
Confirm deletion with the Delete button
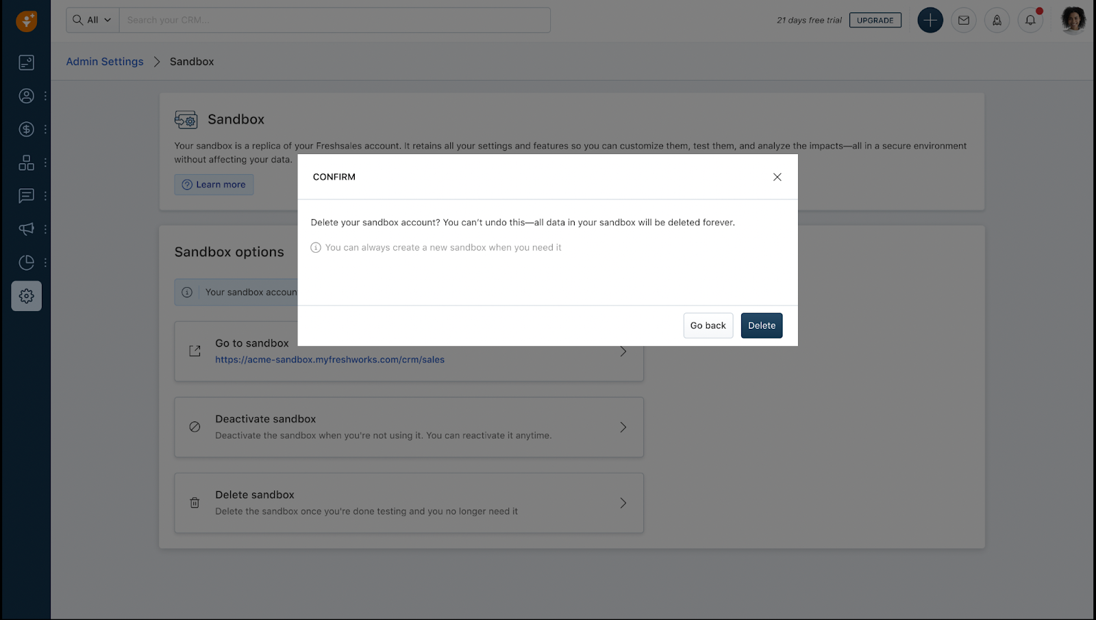[761, 325]
